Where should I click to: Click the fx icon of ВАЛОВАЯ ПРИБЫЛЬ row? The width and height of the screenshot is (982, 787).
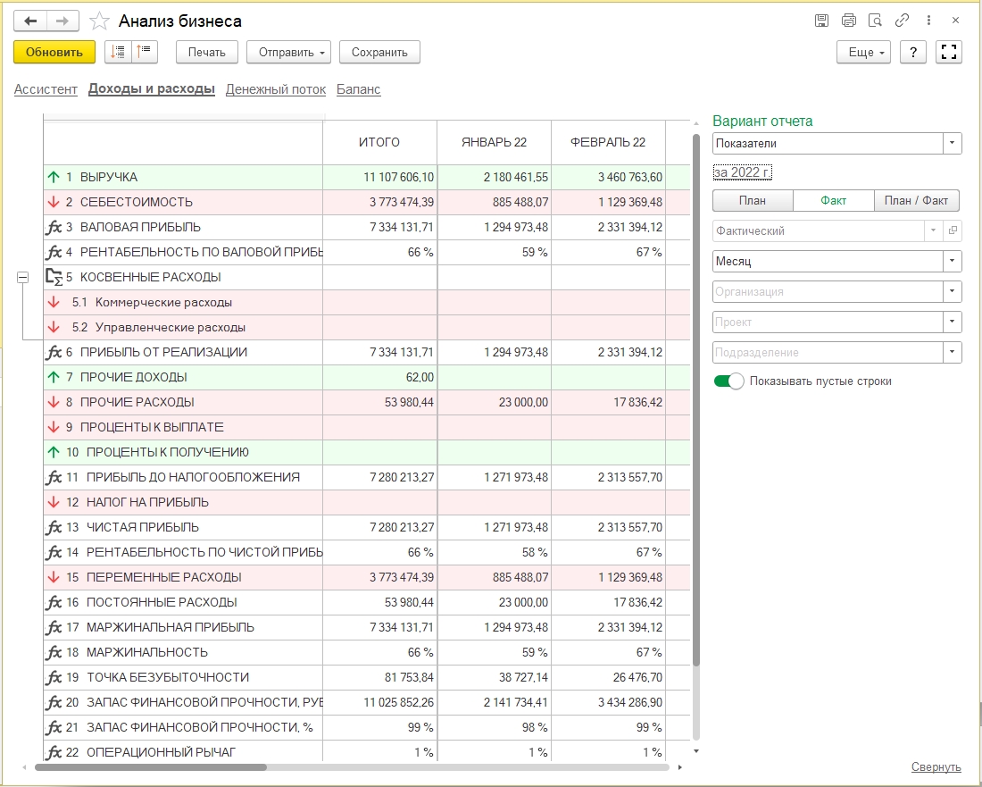54,228
